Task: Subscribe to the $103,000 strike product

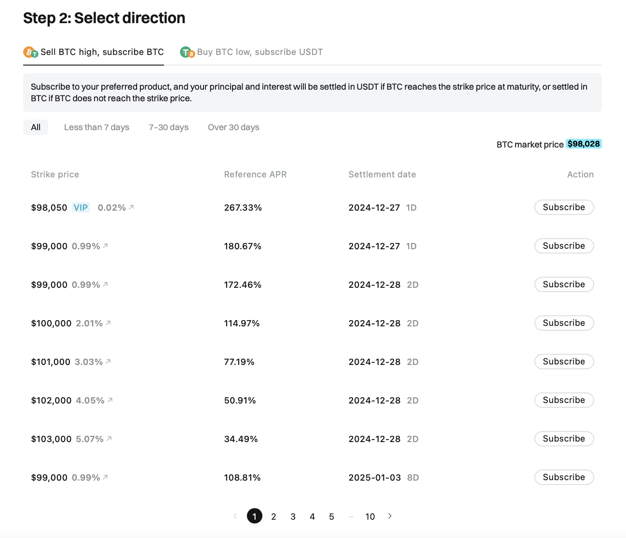Action: [564, 439]
